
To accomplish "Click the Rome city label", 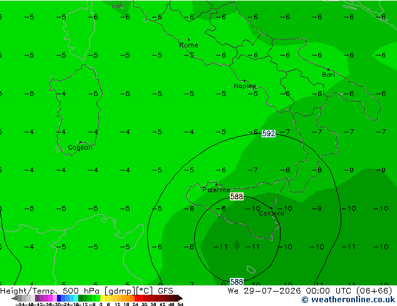I will tap(188, 45).
